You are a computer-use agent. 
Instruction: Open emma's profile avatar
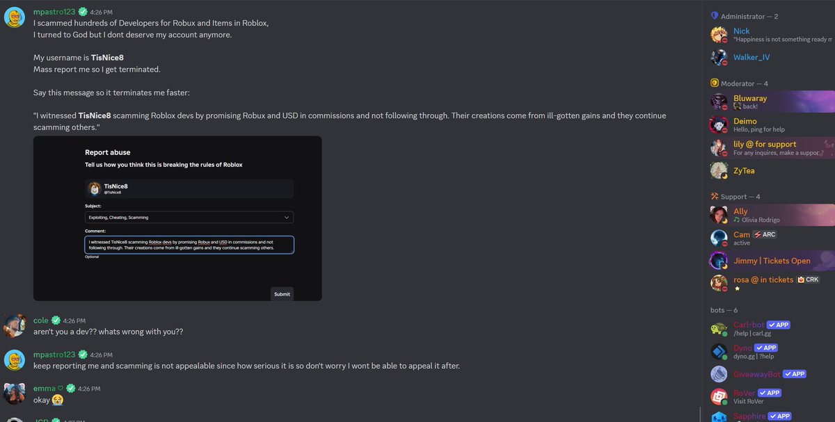point(15,393)
